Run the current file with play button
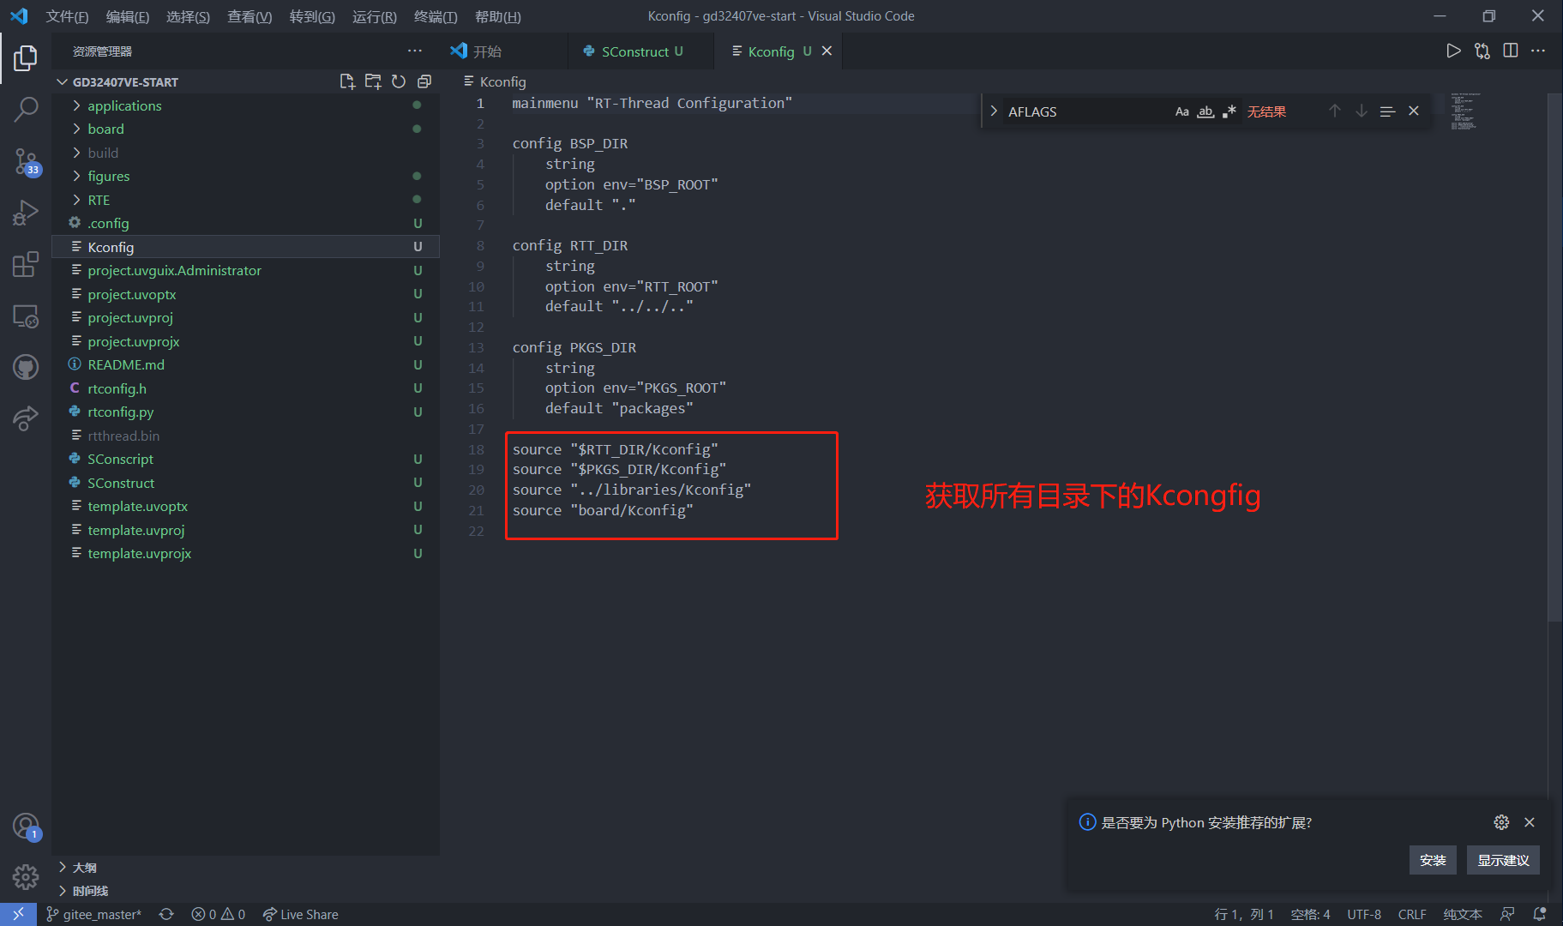 pyautogui.click(x=1453, y=51)
